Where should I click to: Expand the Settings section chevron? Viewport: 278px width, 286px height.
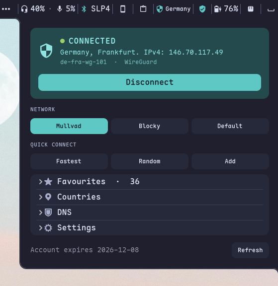41,228
